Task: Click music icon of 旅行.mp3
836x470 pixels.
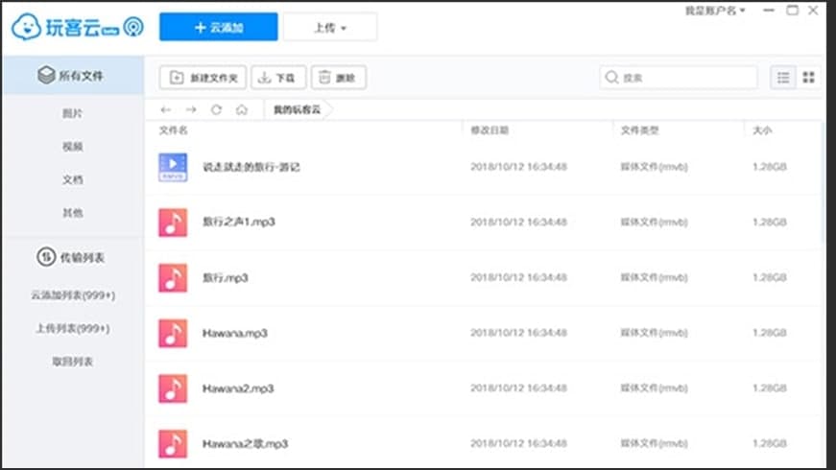Action: pyautogui.click(x=173, y=277)
